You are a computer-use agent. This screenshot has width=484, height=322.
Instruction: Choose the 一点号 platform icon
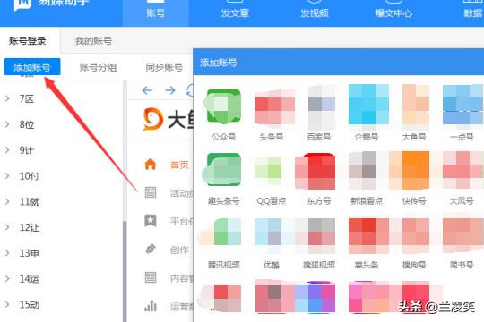[463, 105]
